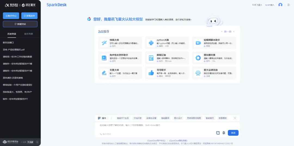Click the 指令优化 magic wand option
The width and height of the screenshot is (294, 146).
coord(105,134)
